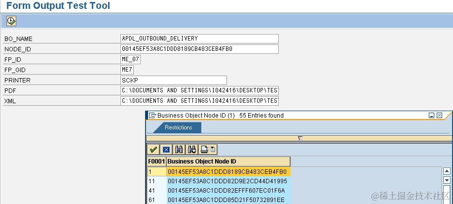The width and height of the screenshot is (453, 204).
Task: Click Business Object Node ID column header
Action: click(228, 162)
